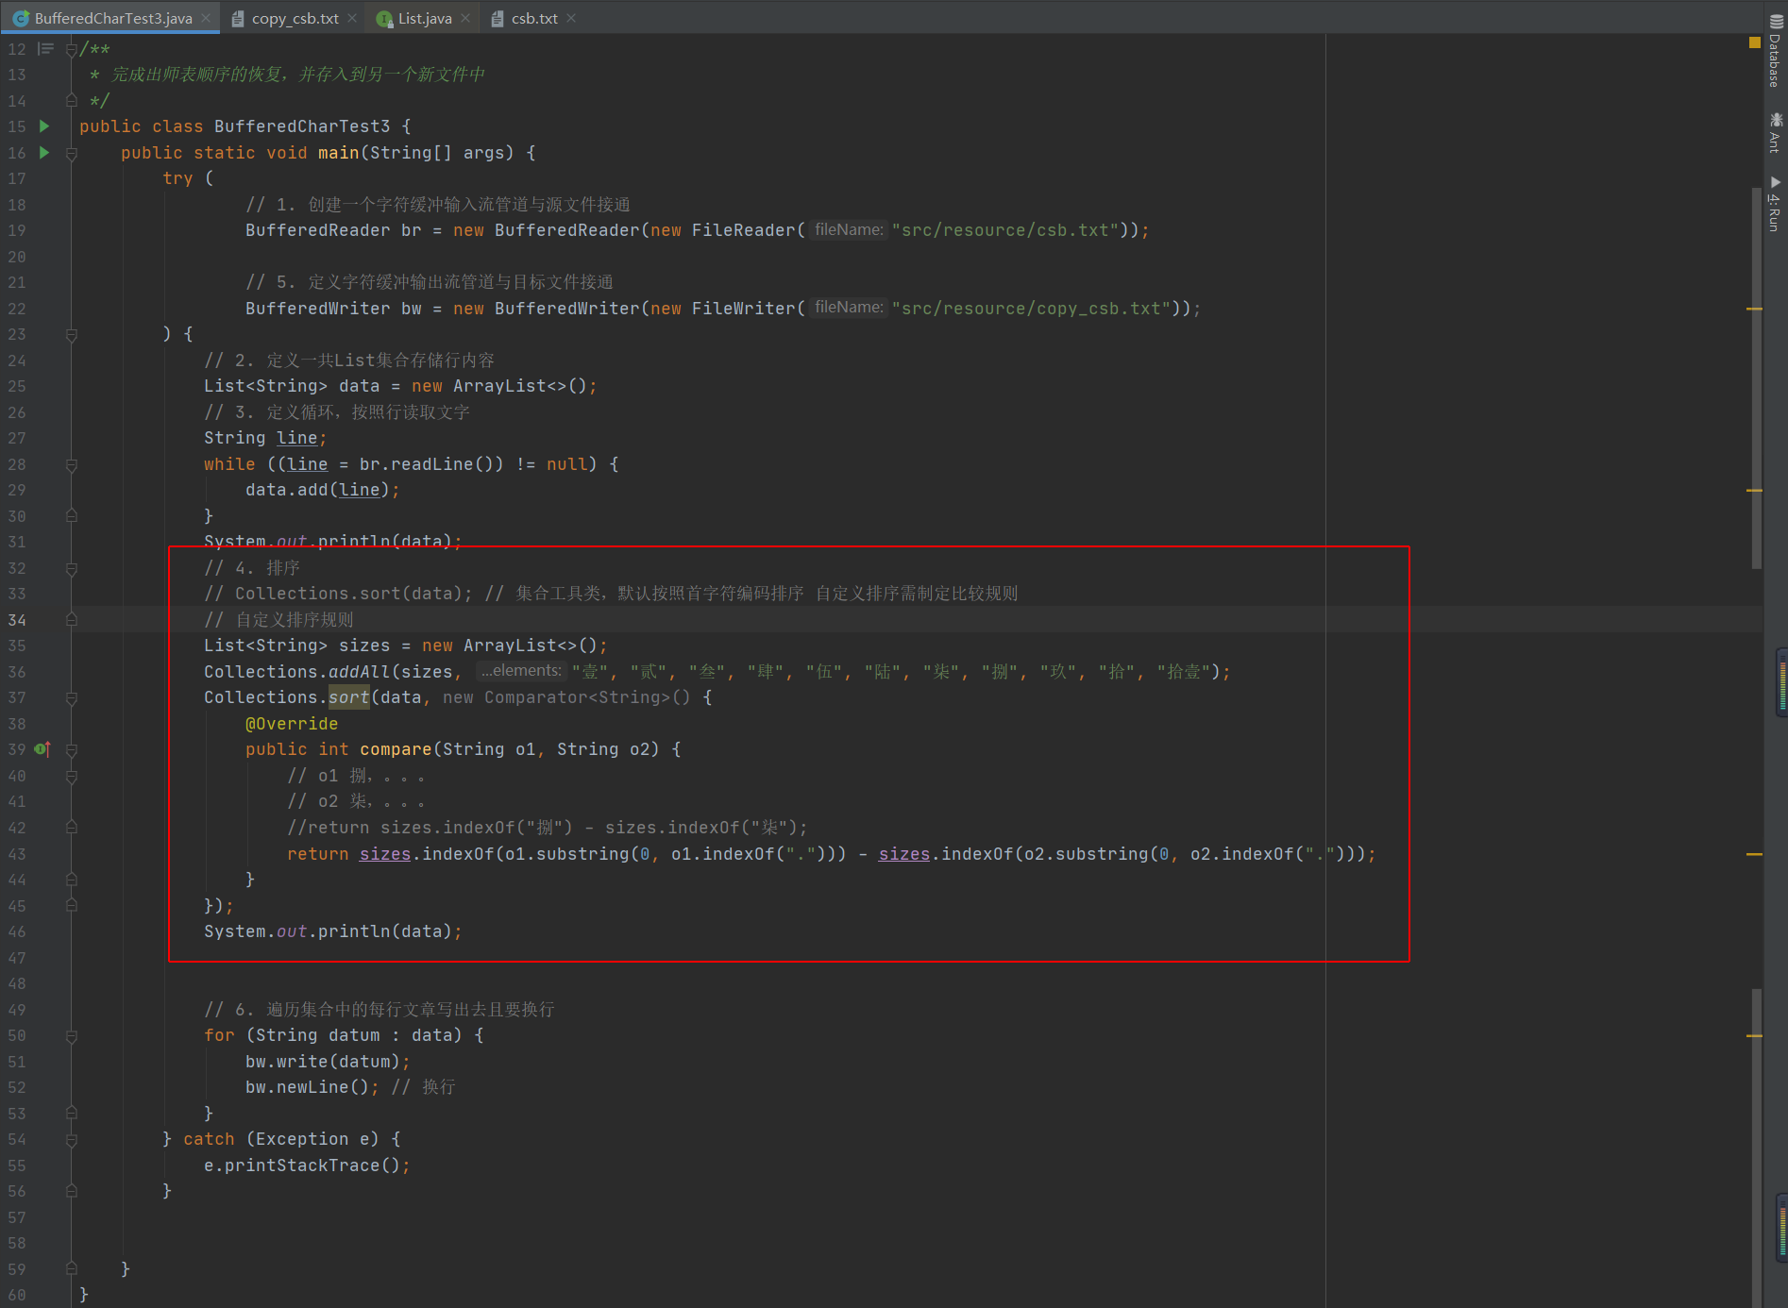Collapse the while loop block at line 28

[x=72, y=465]
